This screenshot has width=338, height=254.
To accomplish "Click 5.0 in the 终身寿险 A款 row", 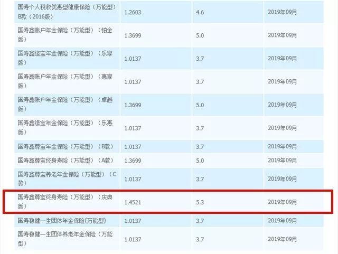I will [200, 161].
